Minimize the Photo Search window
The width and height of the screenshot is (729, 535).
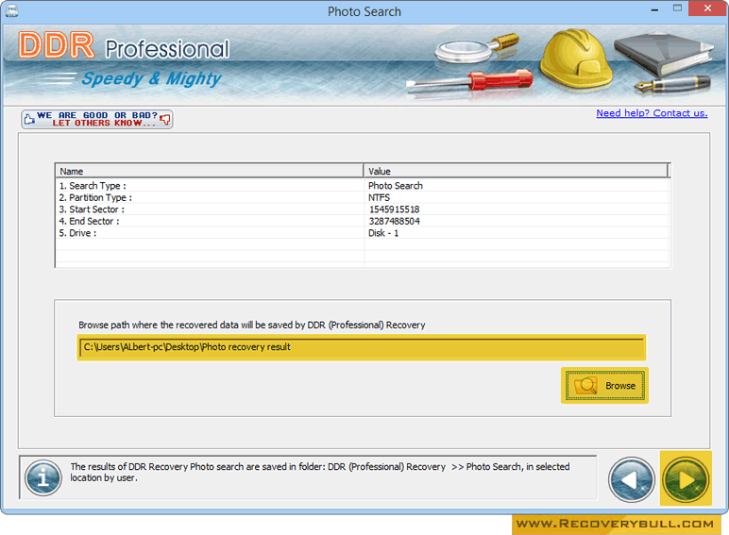(654, 9)
